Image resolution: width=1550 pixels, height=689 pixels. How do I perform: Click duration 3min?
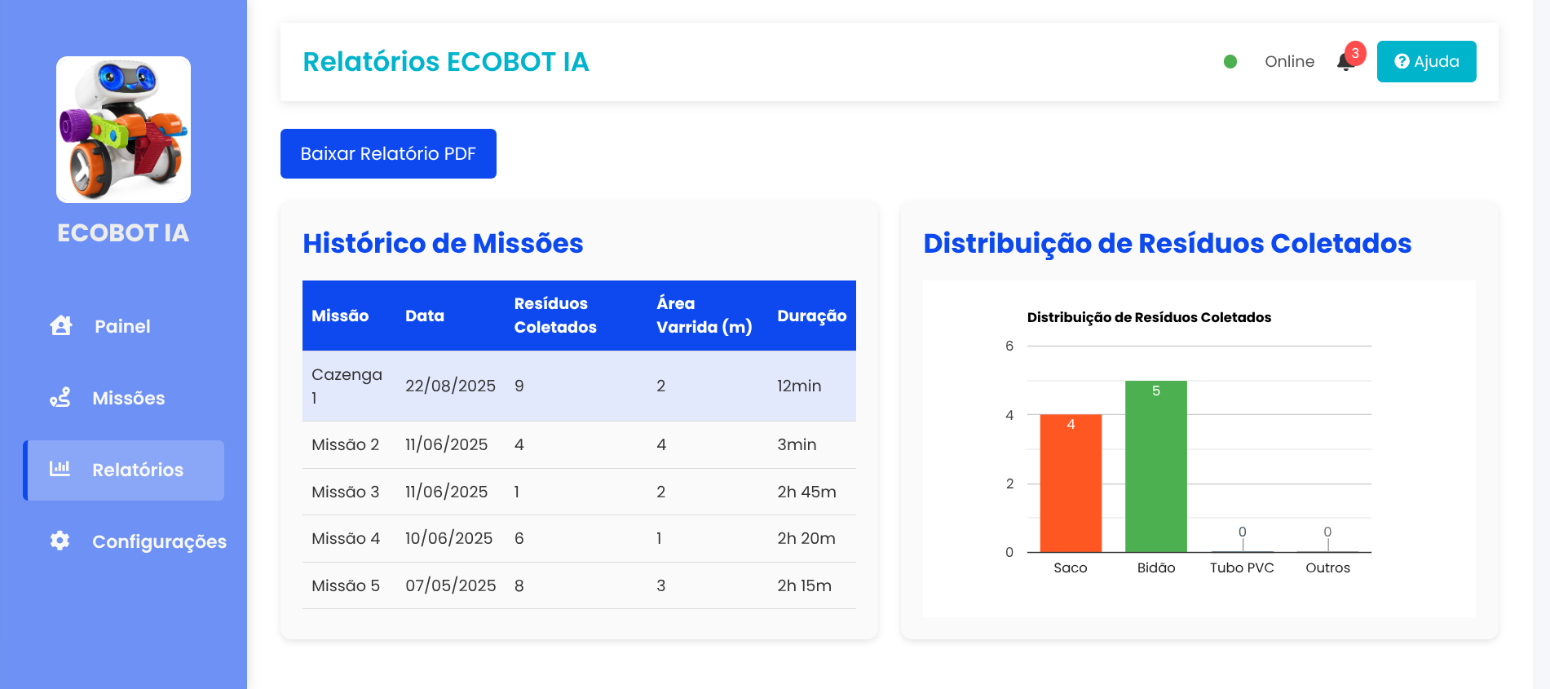coord(797,444)
